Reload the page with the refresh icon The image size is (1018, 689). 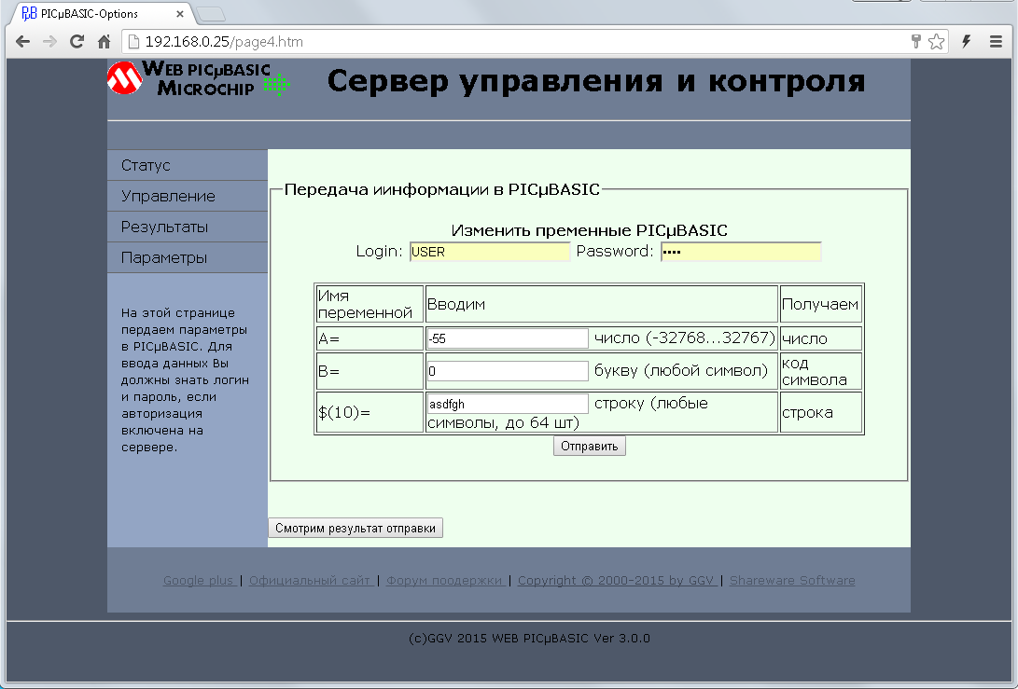tap(77, 42)
